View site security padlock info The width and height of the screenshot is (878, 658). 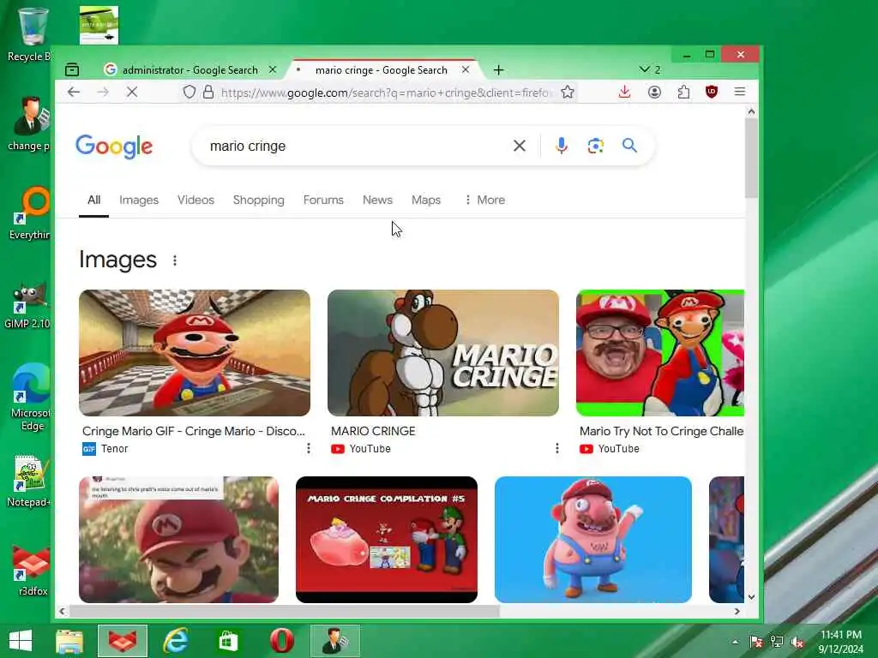tap(208, 92)
